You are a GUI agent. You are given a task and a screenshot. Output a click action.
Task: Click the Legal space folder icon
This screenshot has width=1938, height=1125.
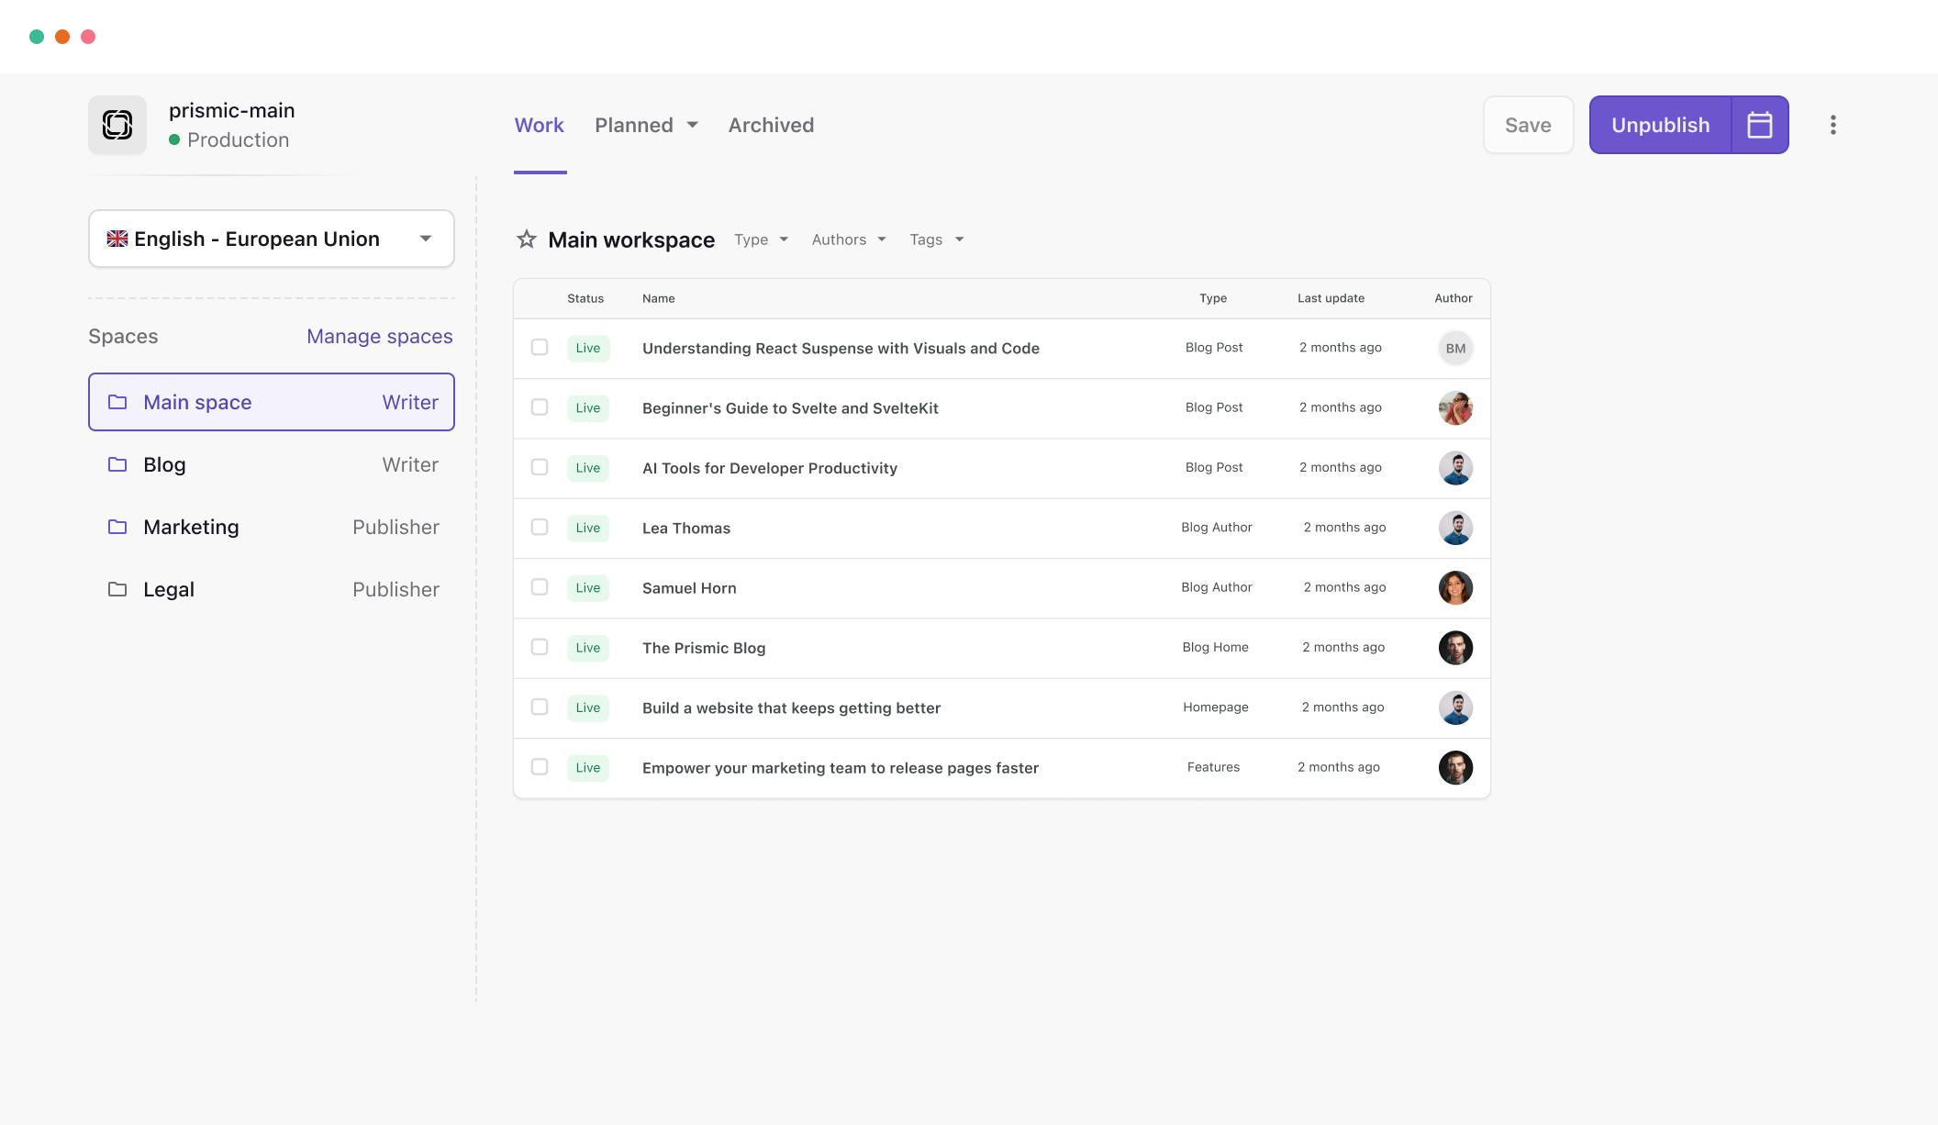(117, 589)
